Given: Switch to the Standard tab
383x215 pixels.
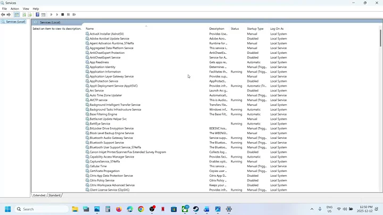Looking at the screenshot, I should [54, 195].
